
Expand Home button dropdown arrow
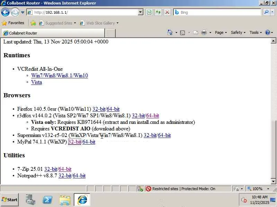pos(176,32)
